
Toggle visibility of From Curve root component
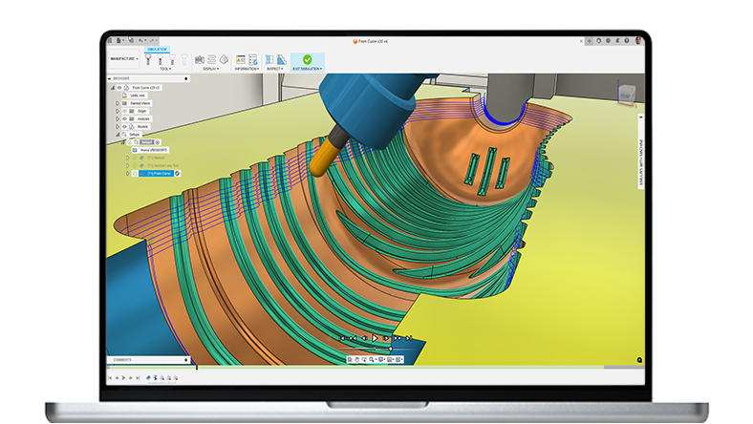(x=119, y=88)
